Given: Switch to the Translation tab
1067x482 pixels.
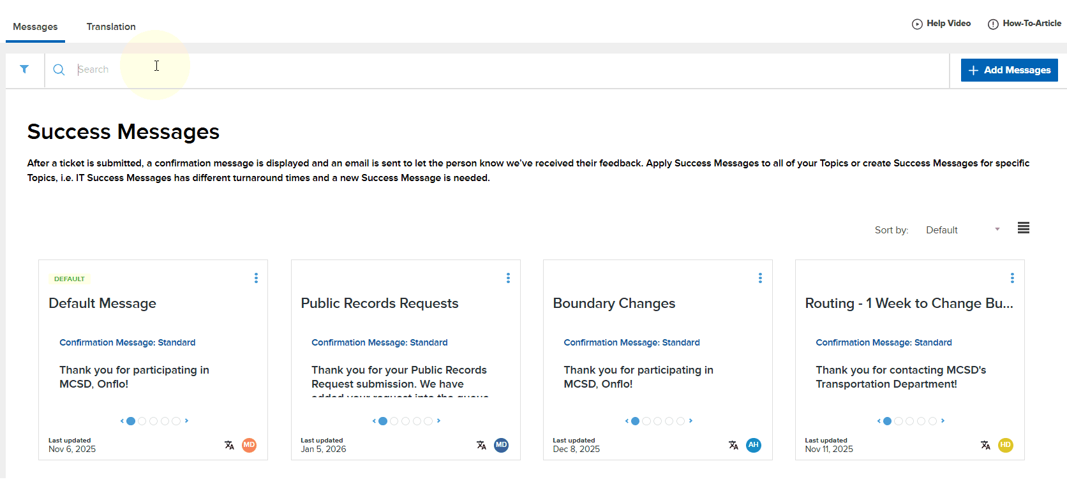Looking at the screenshot, I should tap(111, 27).
